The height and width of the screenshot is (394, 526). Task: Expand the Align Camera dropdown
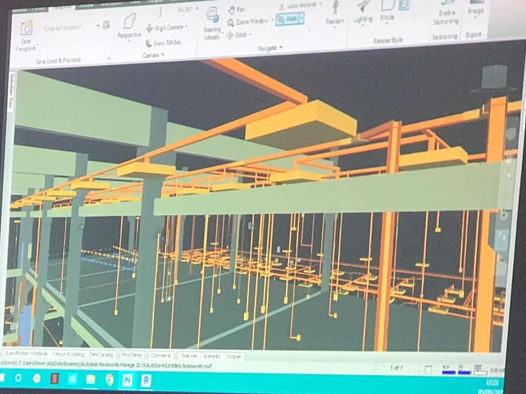click(x=186, y=26)
